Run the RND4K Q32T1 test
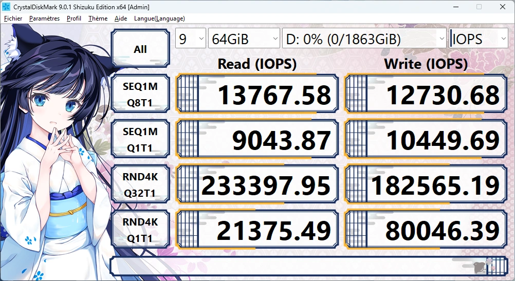The width and height of the screenshot is (515, 281). [140, 184]
